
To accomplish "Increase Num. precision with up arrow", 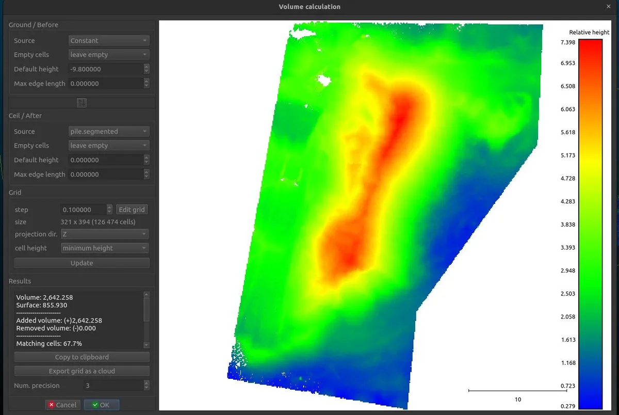I will (146, 383).
